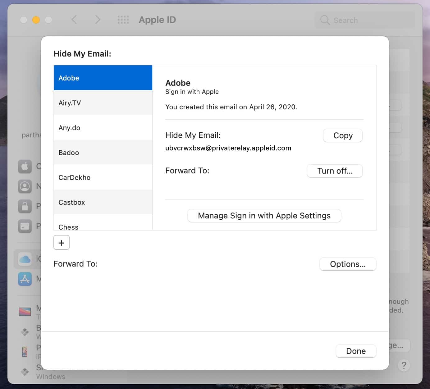Select the iCloud icon in the sidebar
This screenshot has width=430, height=389.
pos(25,259)
